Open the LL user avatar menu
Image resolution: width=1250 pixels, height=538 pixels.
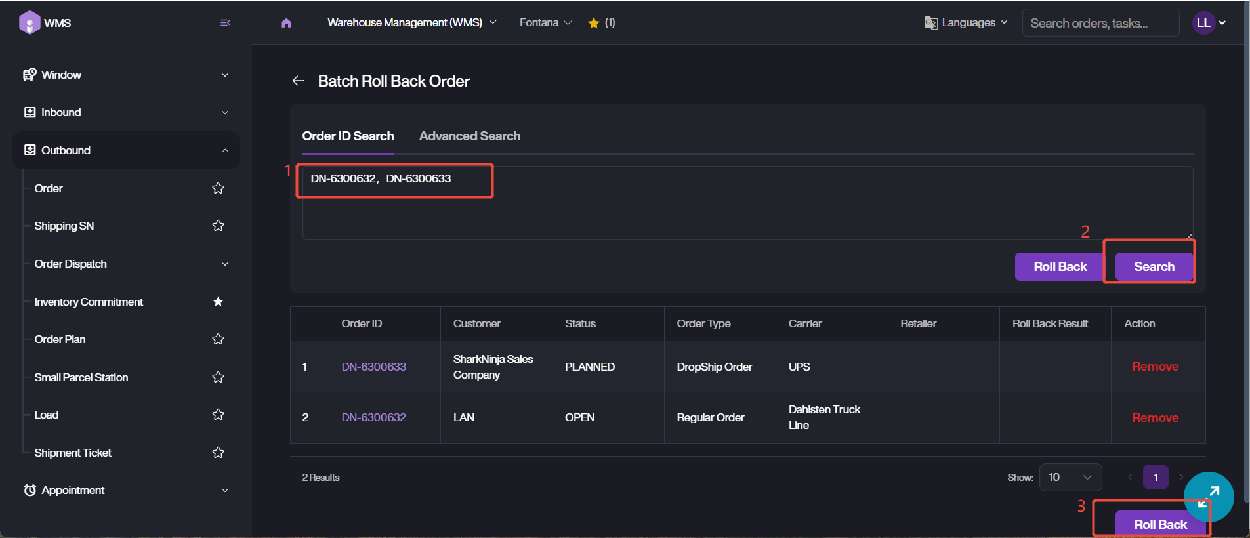point(1208,23)
